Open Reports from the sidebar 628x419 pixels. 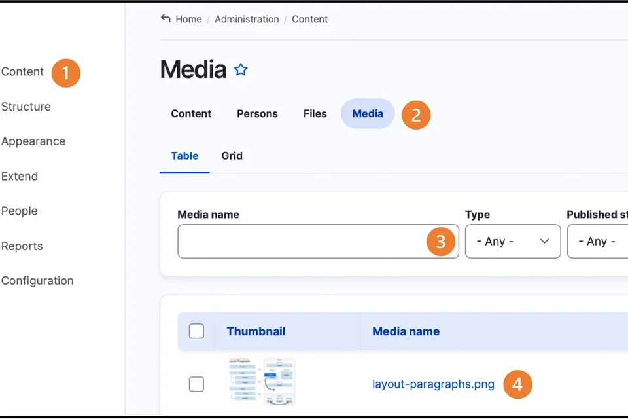click(22, 246)
